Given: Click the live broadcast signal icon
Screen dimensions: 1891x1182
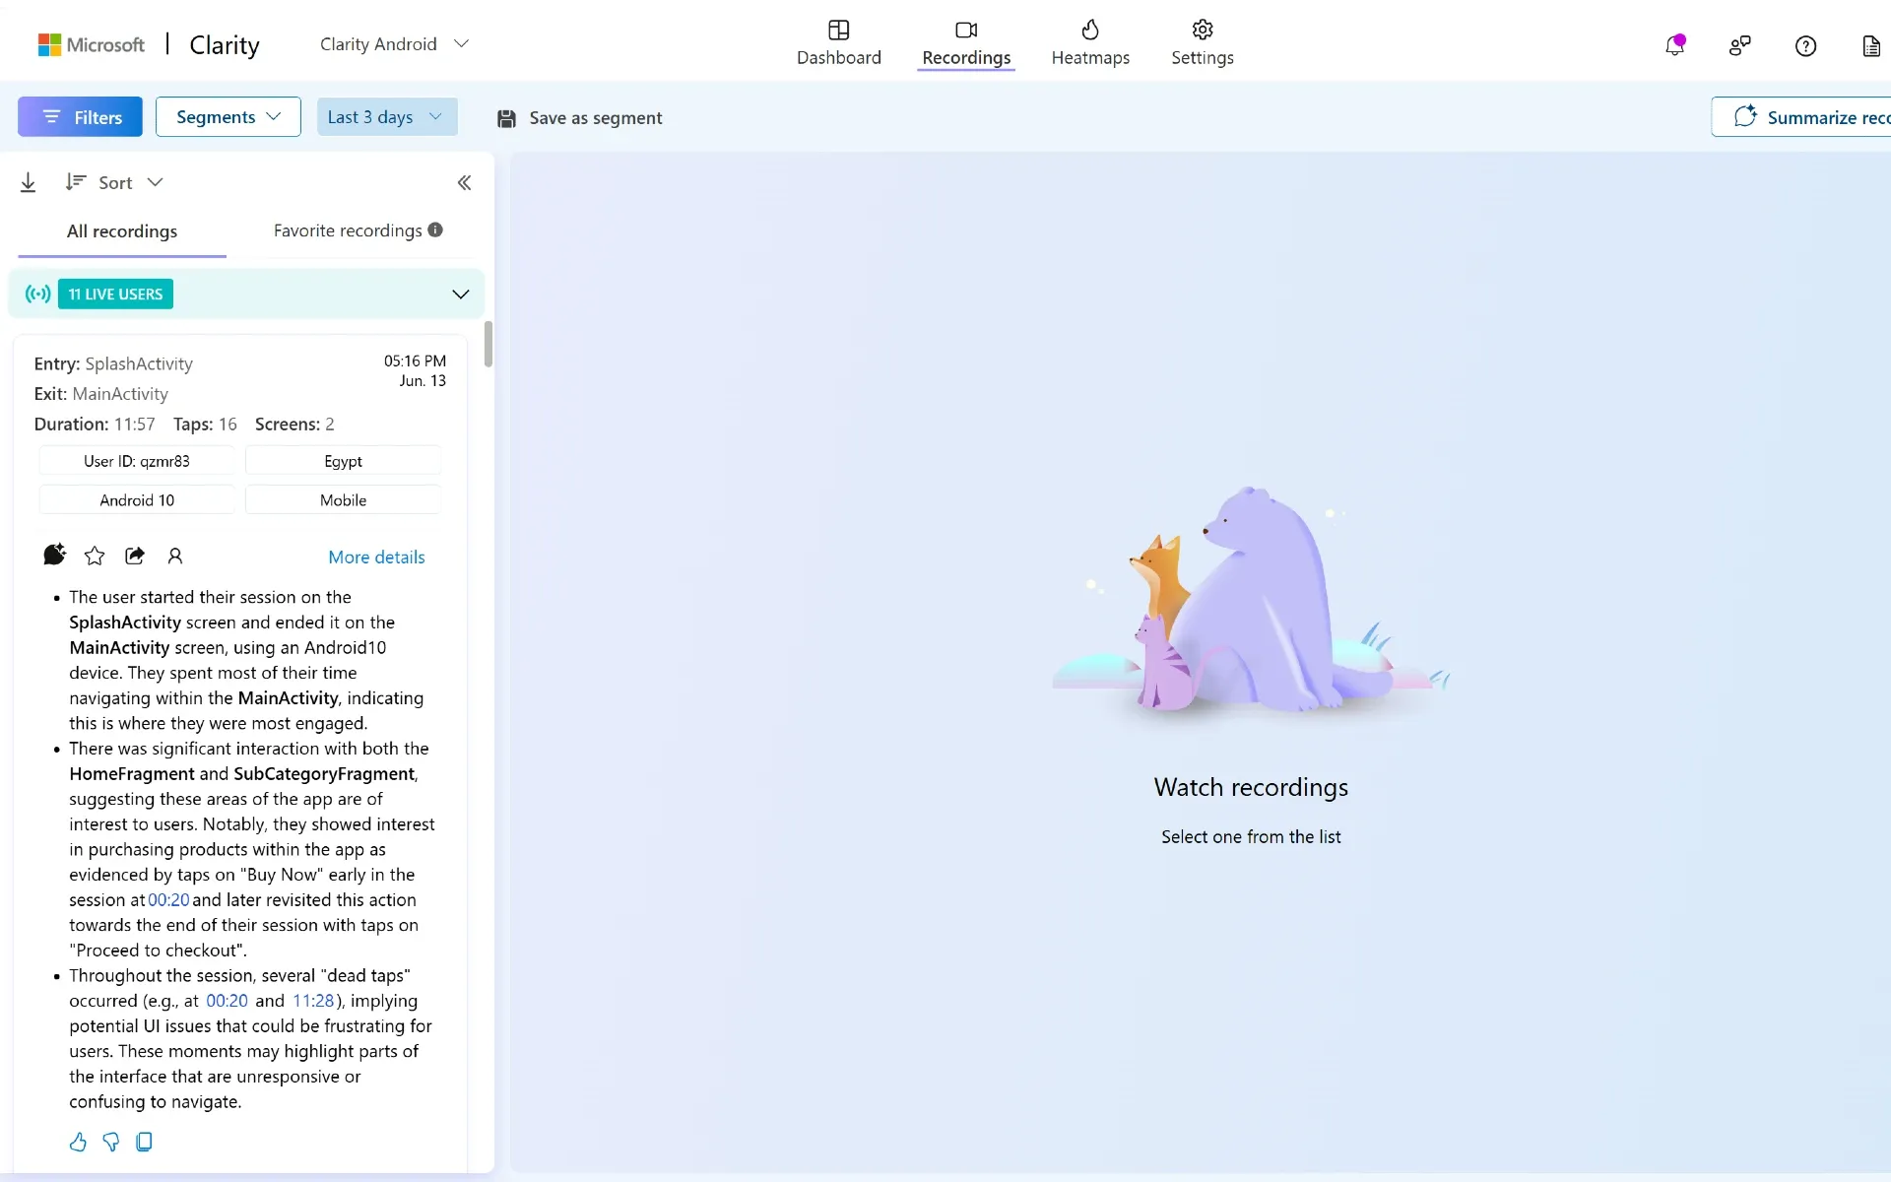Looking at the screenshot, I should point(37,295).
